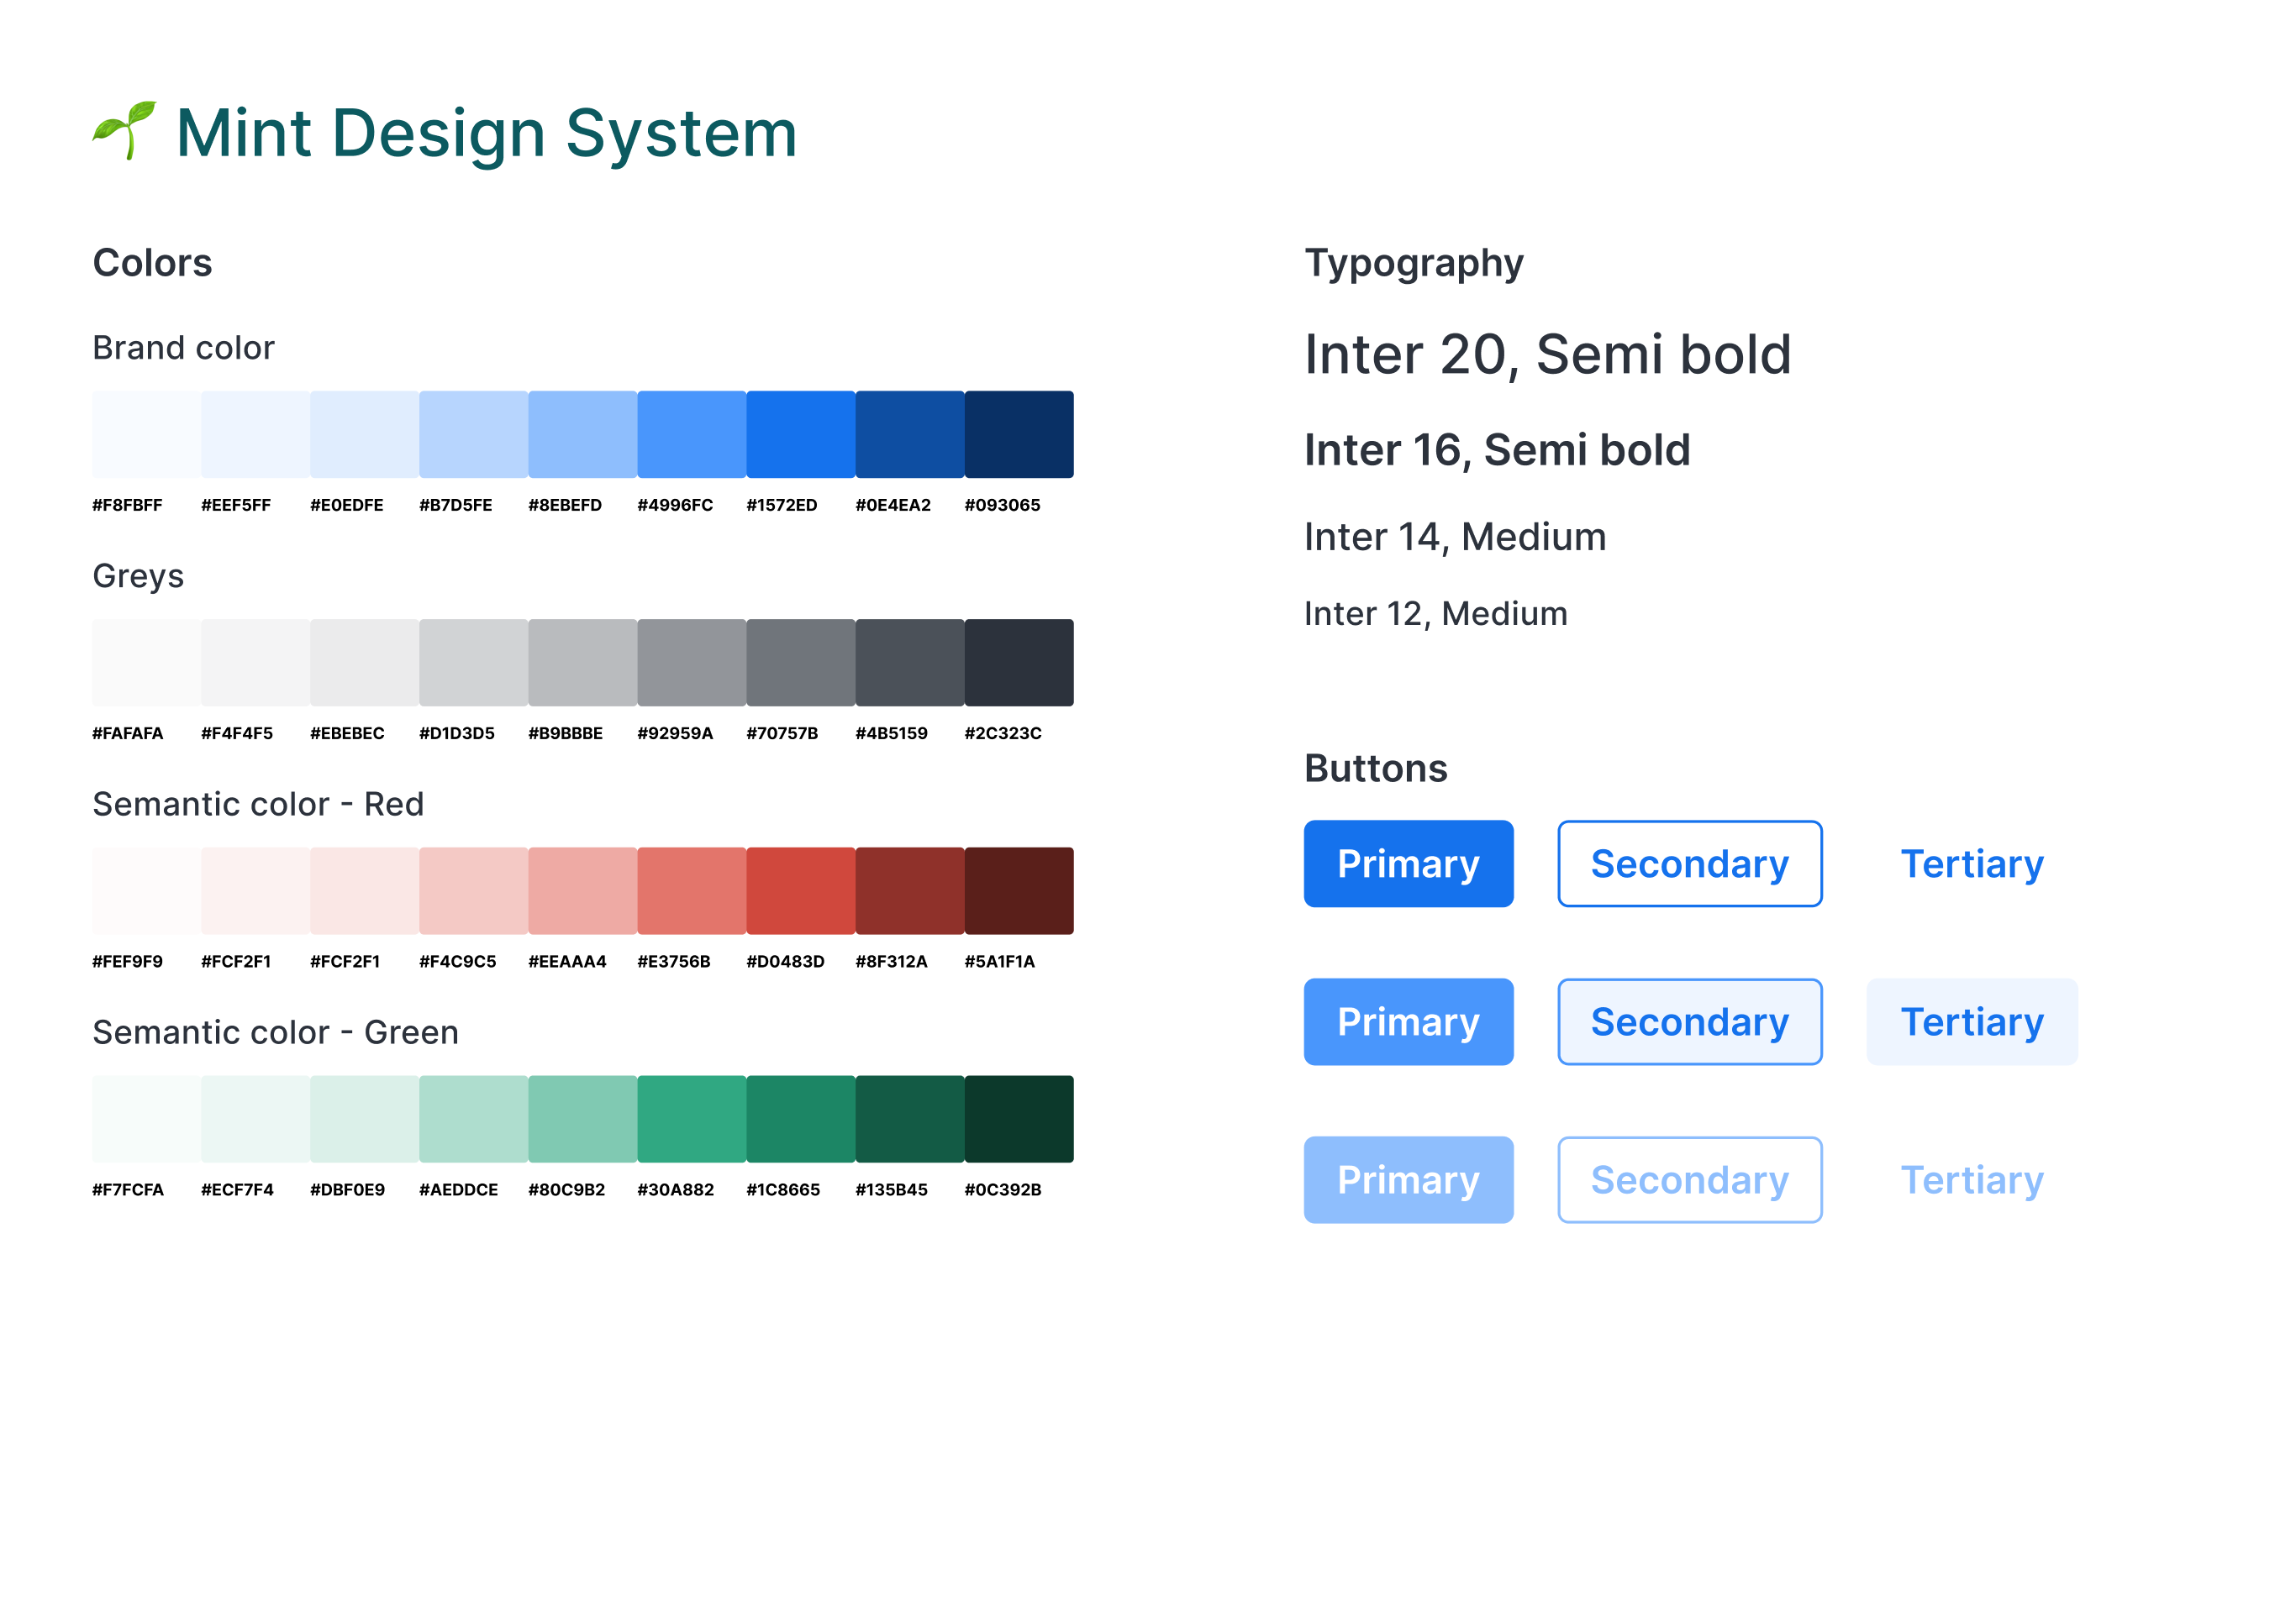Viewport: 2296px width, 1622px height.
Task: Click the Semantic color - Green label
Action: (x=275, y=1032)
